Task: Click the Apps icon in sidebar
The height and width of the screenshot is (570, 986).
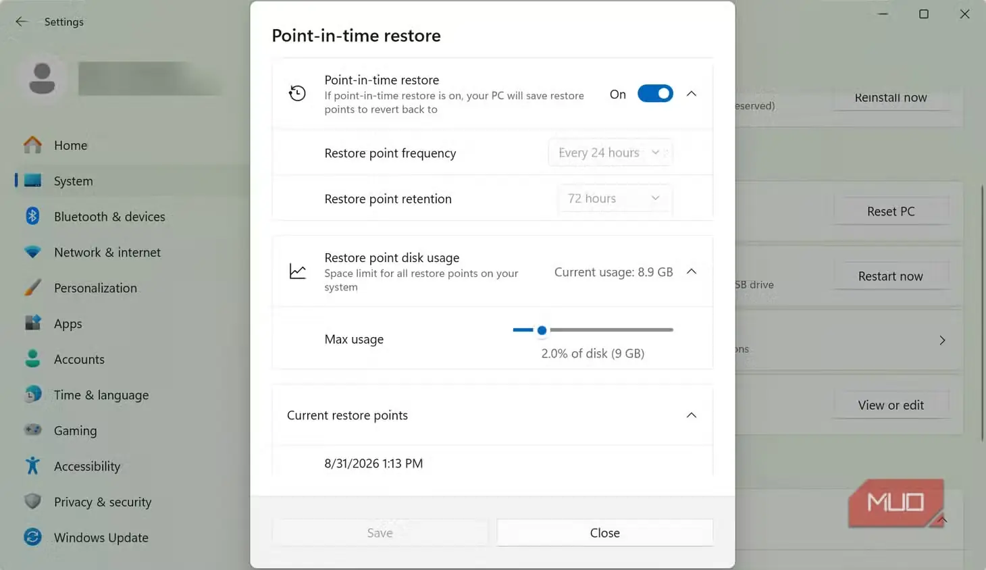Action: pyautogui.click(x=32, y=323)
